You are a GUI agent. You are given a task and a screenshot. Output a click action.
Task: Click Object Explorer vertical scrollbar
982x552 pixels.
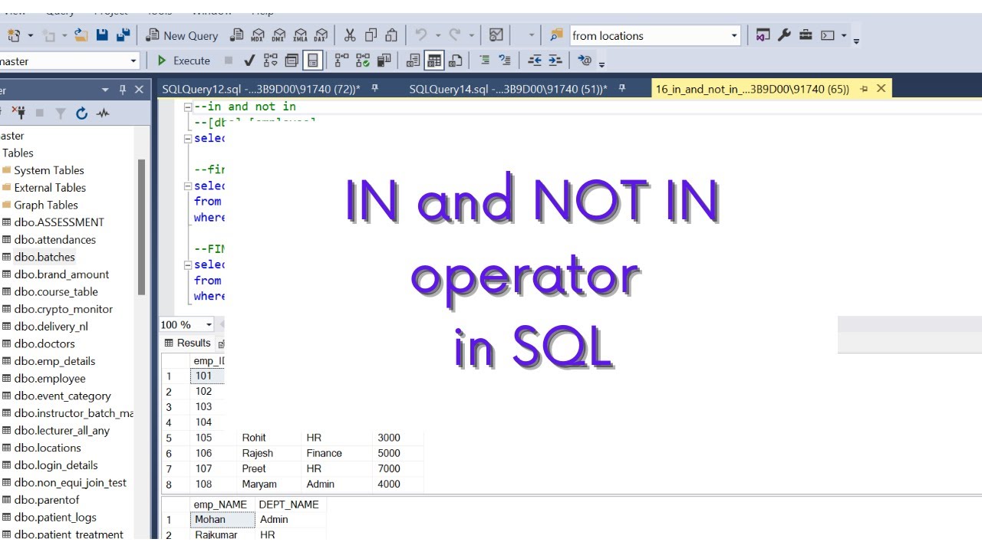[x=141, y=227]
